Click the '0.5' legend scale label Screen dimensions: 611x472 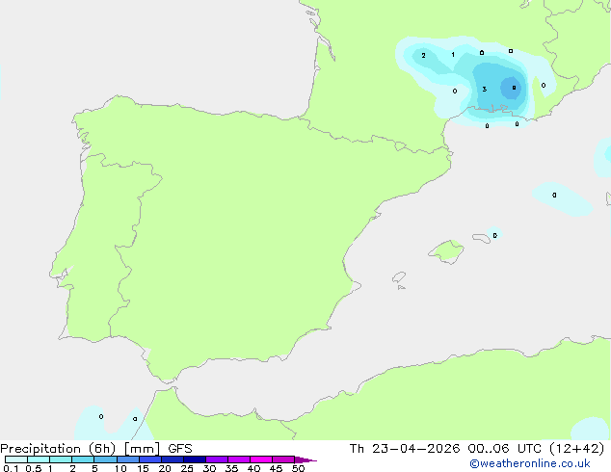pyautogui.click(x=34, y=468)
